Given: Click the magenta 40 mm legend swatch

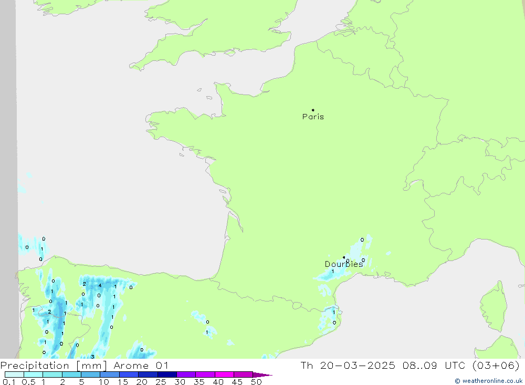Looking at the screenshot, I should click(224, 374).
